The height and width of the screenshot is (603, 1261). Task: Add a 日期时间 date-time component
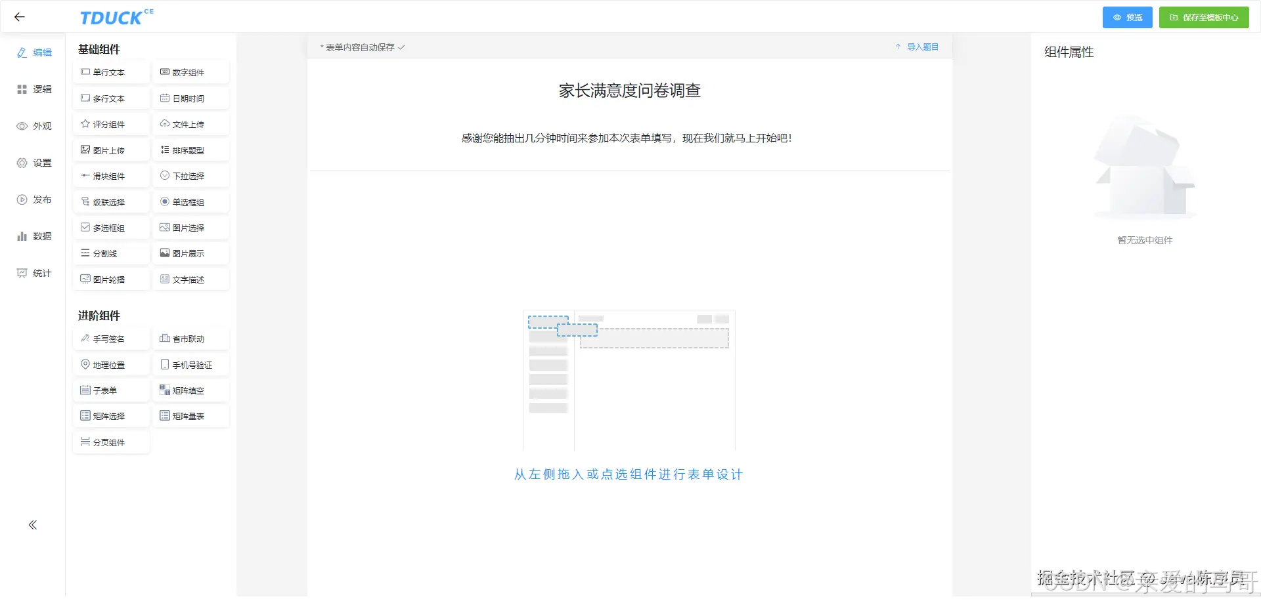pyautogui.click(x=191, y=98)
